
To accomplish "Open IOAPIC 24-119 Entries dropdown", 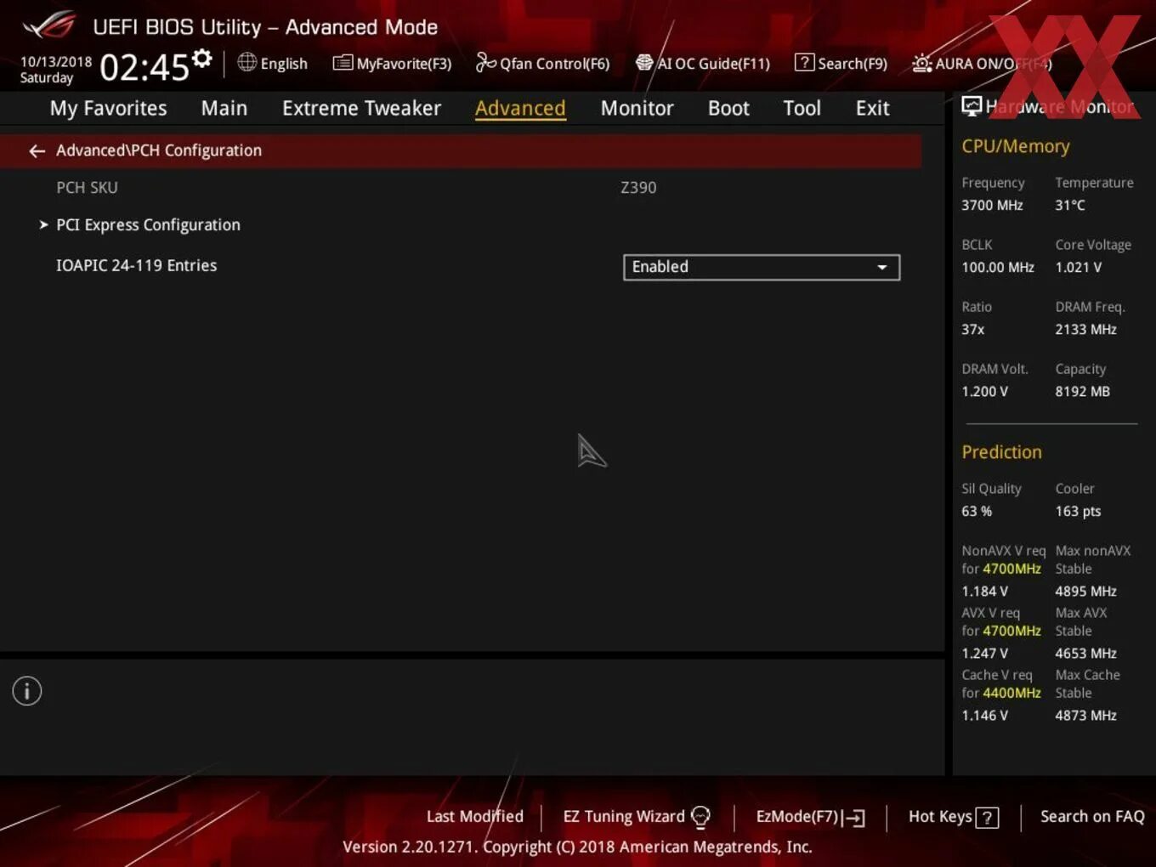I will (x=761, y=267).
